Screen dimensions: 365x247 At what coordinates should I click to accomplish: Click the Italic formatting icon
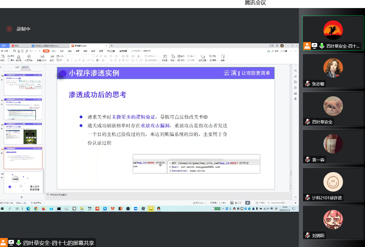coord(72,60)
